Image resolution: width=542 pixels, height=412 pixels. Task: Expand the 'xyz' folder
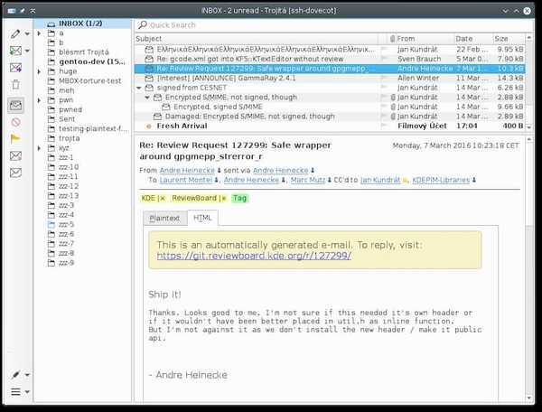[x=39, y=148]
